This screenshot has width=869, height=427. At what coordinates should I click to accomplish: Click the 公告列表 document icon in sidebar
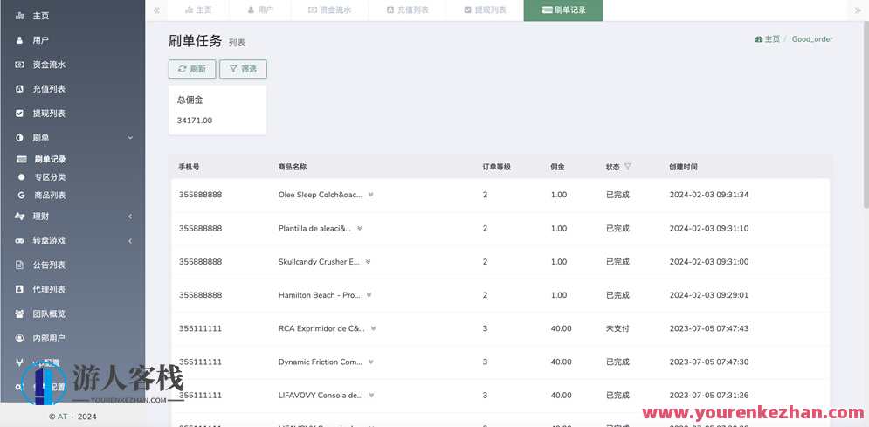20,265
